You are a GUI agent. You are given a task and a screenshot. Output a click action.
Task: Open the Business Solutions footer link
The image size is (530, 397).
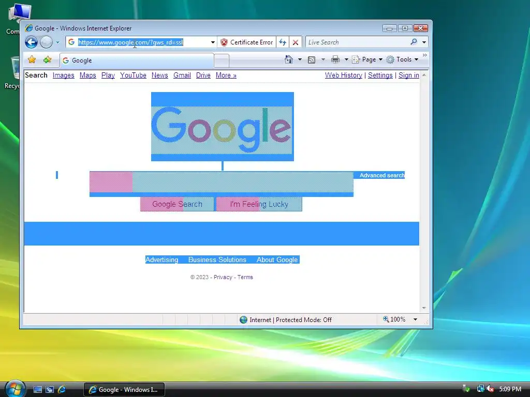(x=217, y=259)
